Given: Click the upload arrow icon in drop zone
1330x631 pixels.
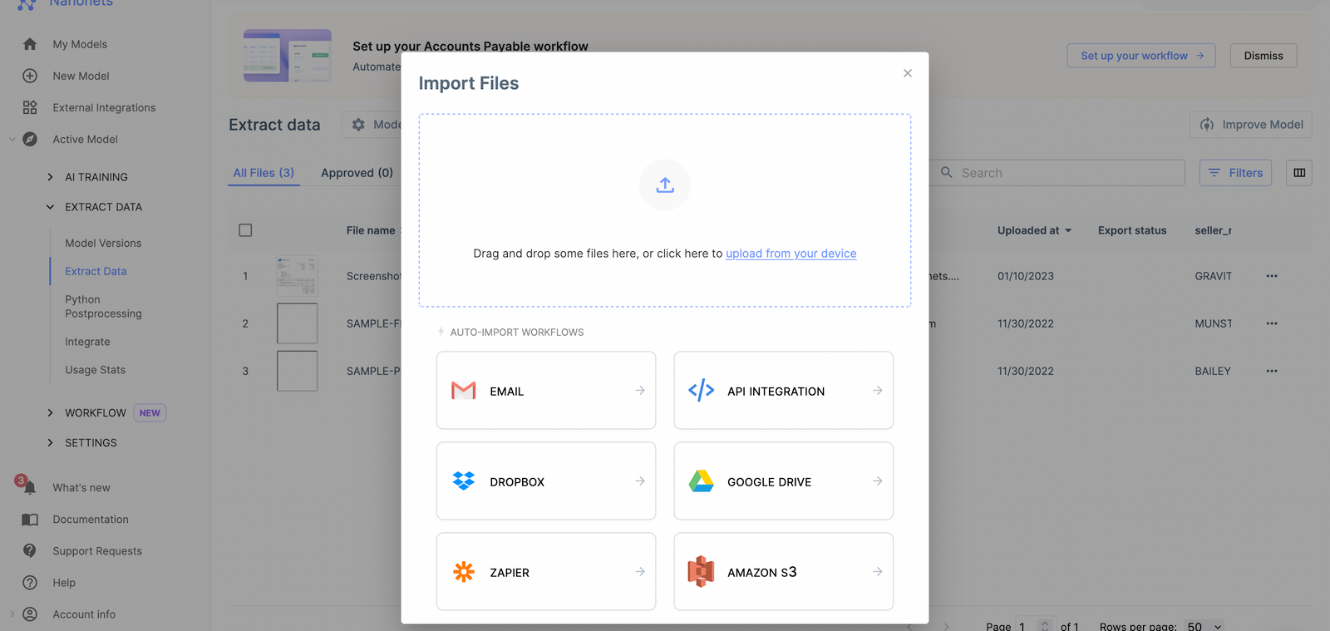Looking at the screenshot, I should point(665,185).
